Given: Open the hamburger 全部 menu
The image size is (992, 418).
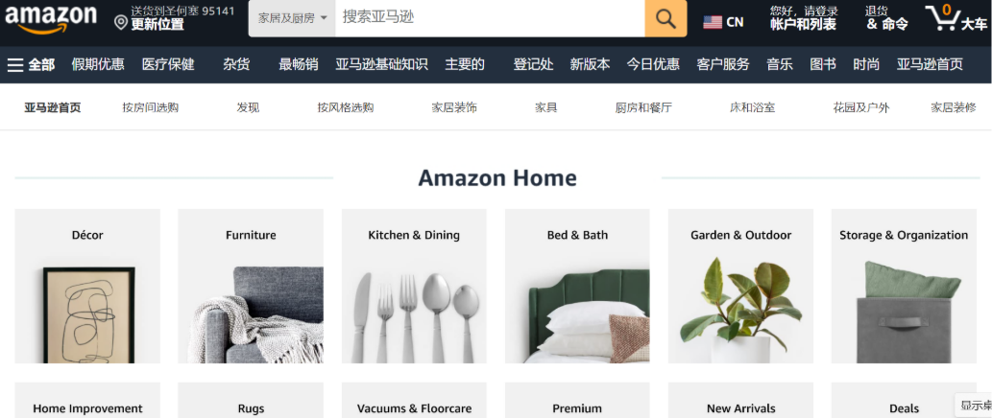Looking at the screenshot, I should pyautogui.click(x=31, y=64).
